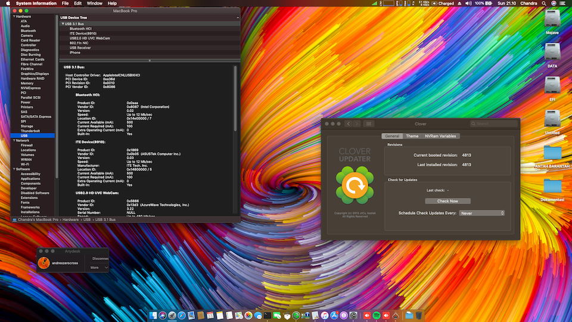
Task: Open Maps app in the dock
Action: pyautogui.click(x=239, y=315)
